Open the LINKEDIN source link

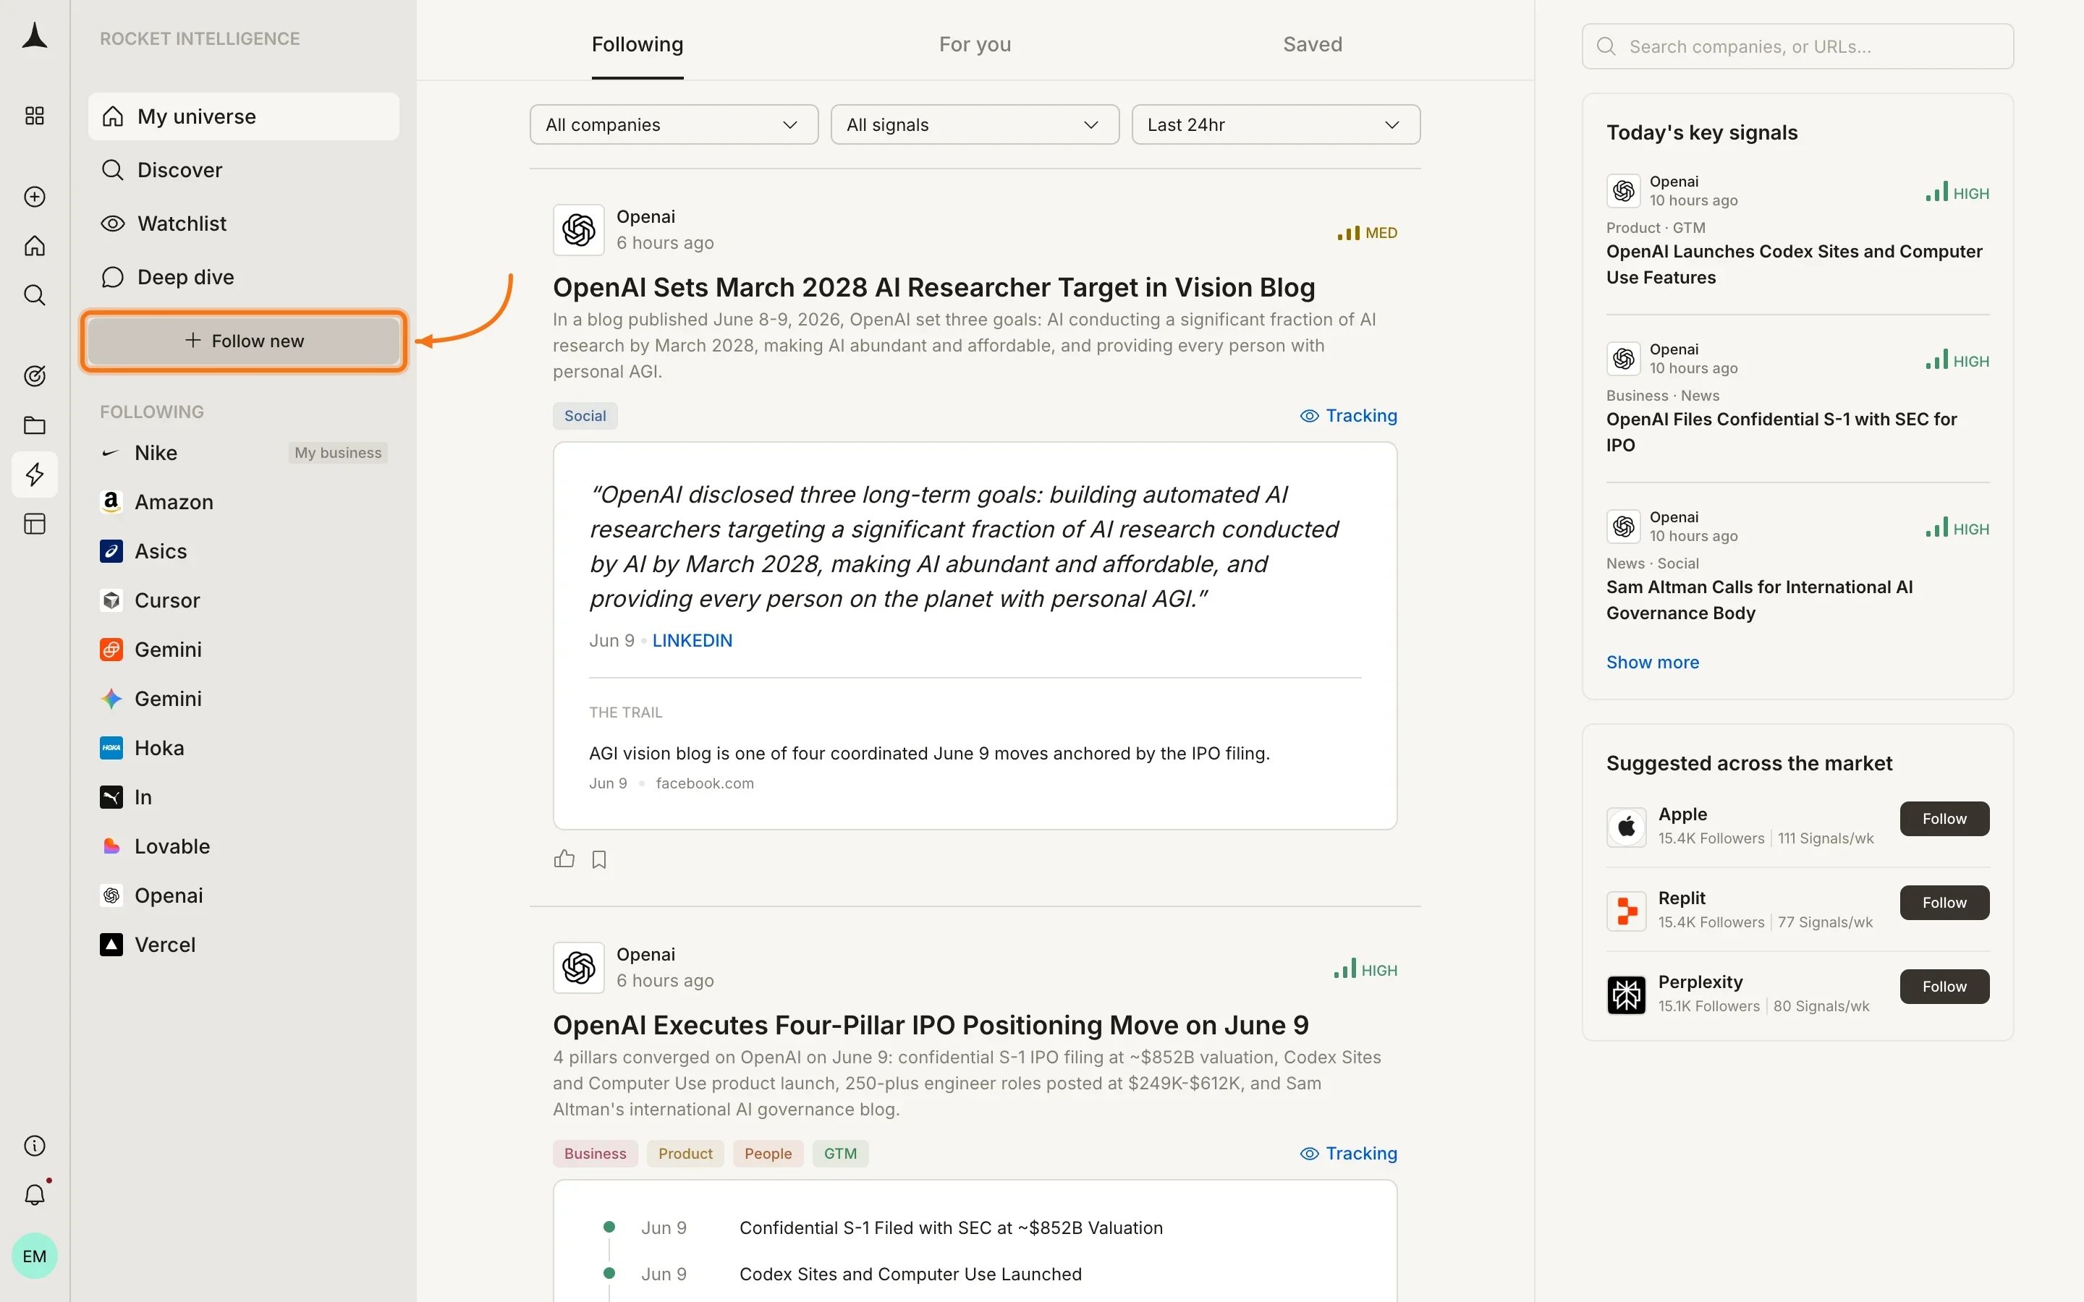pos(692,641)
